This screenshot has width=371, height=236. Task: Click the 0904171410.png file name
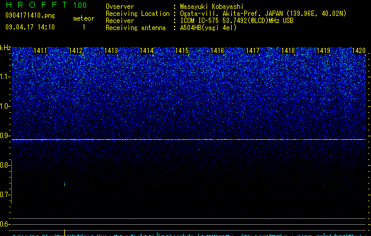tap(30, 15)
